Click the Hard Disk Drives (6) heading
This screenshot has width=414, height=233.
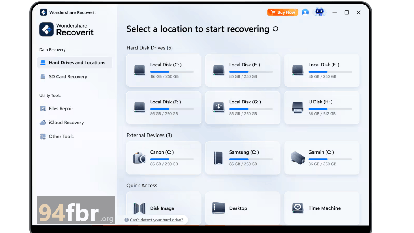click(149, 48)
